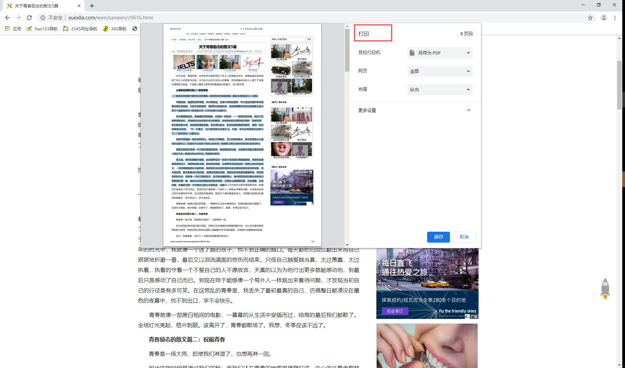This screenshot has width=625, height=368.
Task: Open a new browser tab
Action: [92, 6]
